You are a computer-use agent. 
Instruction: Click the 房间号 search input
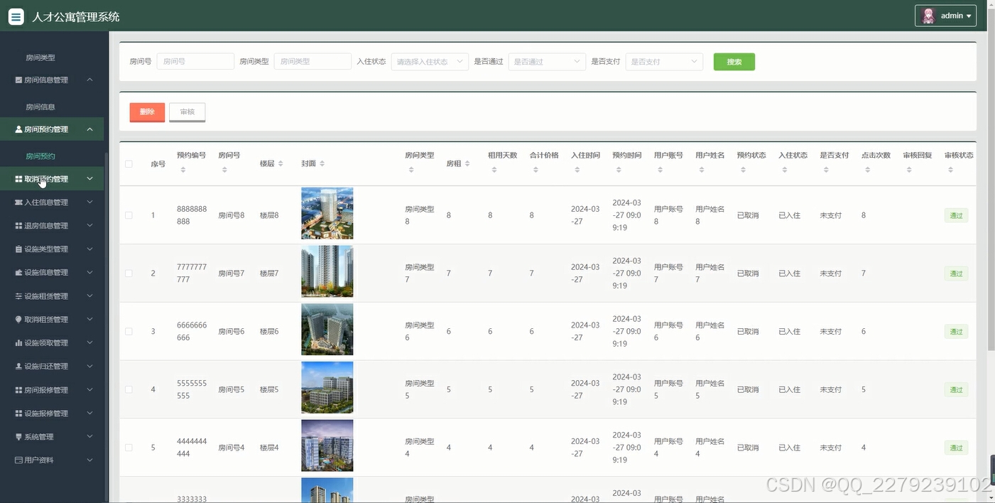coord(195,62)
